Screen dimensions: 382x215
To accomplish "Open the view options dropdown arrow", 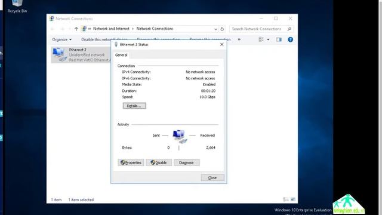I will (268, 39).
